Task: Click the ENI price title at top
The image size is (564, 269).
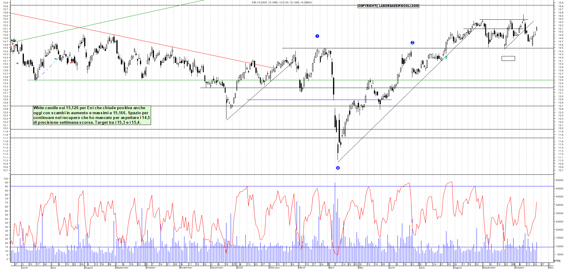Action: click(282, 2)
